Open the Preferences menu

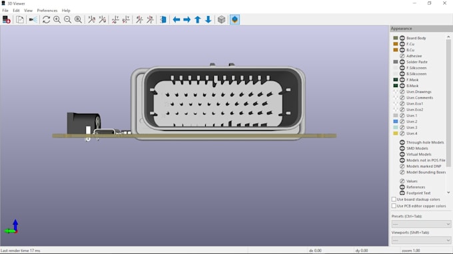coord(47,11)
